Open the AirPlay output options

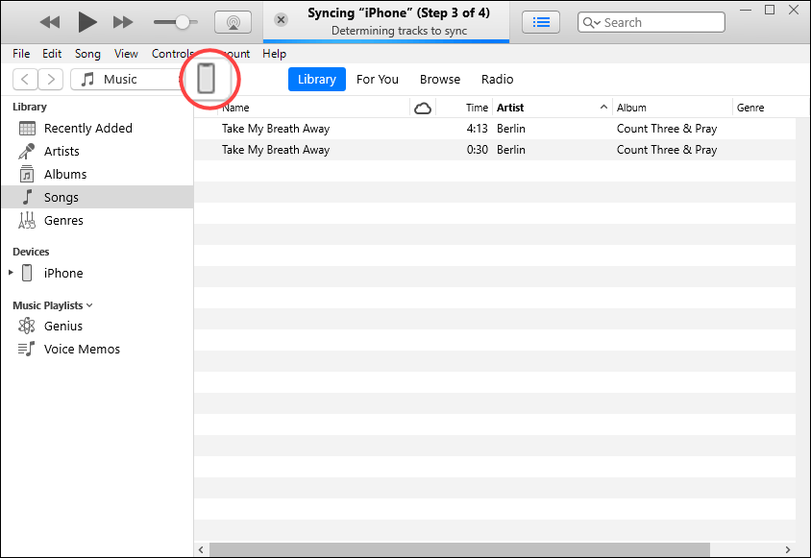(233, 22)
